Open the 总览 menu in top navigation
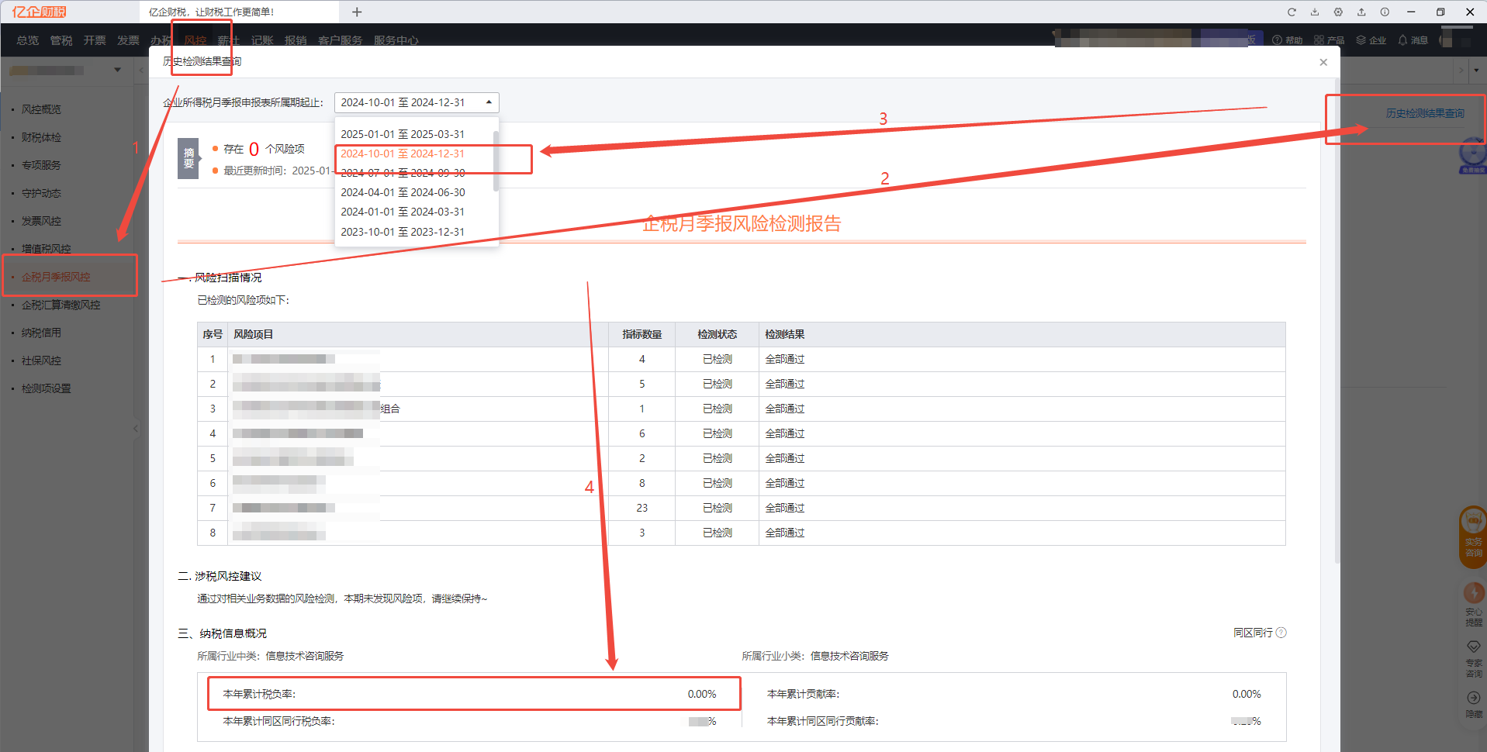This screenshot has height=752, width=1487. point(28,40)
